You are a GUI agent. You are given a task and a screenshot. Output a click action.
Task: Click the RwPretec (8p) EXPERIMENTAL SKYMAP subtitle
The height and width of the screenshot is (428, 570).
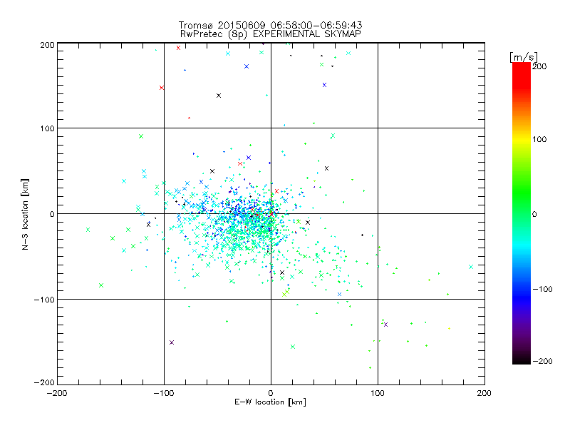pos(271,34)
